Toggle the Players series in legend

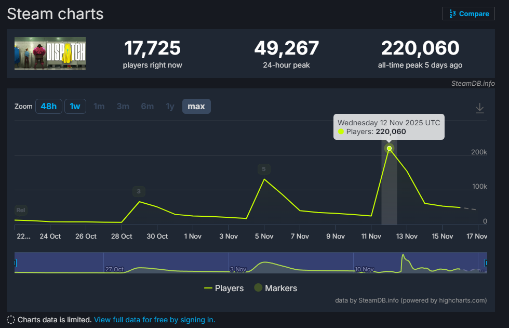[224, 288]
